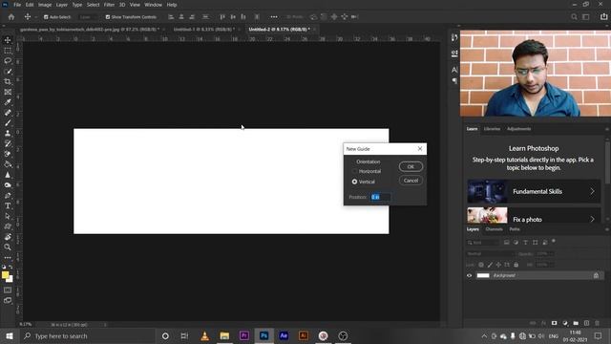Open the share icon at top right
The width and height of the screenshot is (611, 344).
click(603, 17)
